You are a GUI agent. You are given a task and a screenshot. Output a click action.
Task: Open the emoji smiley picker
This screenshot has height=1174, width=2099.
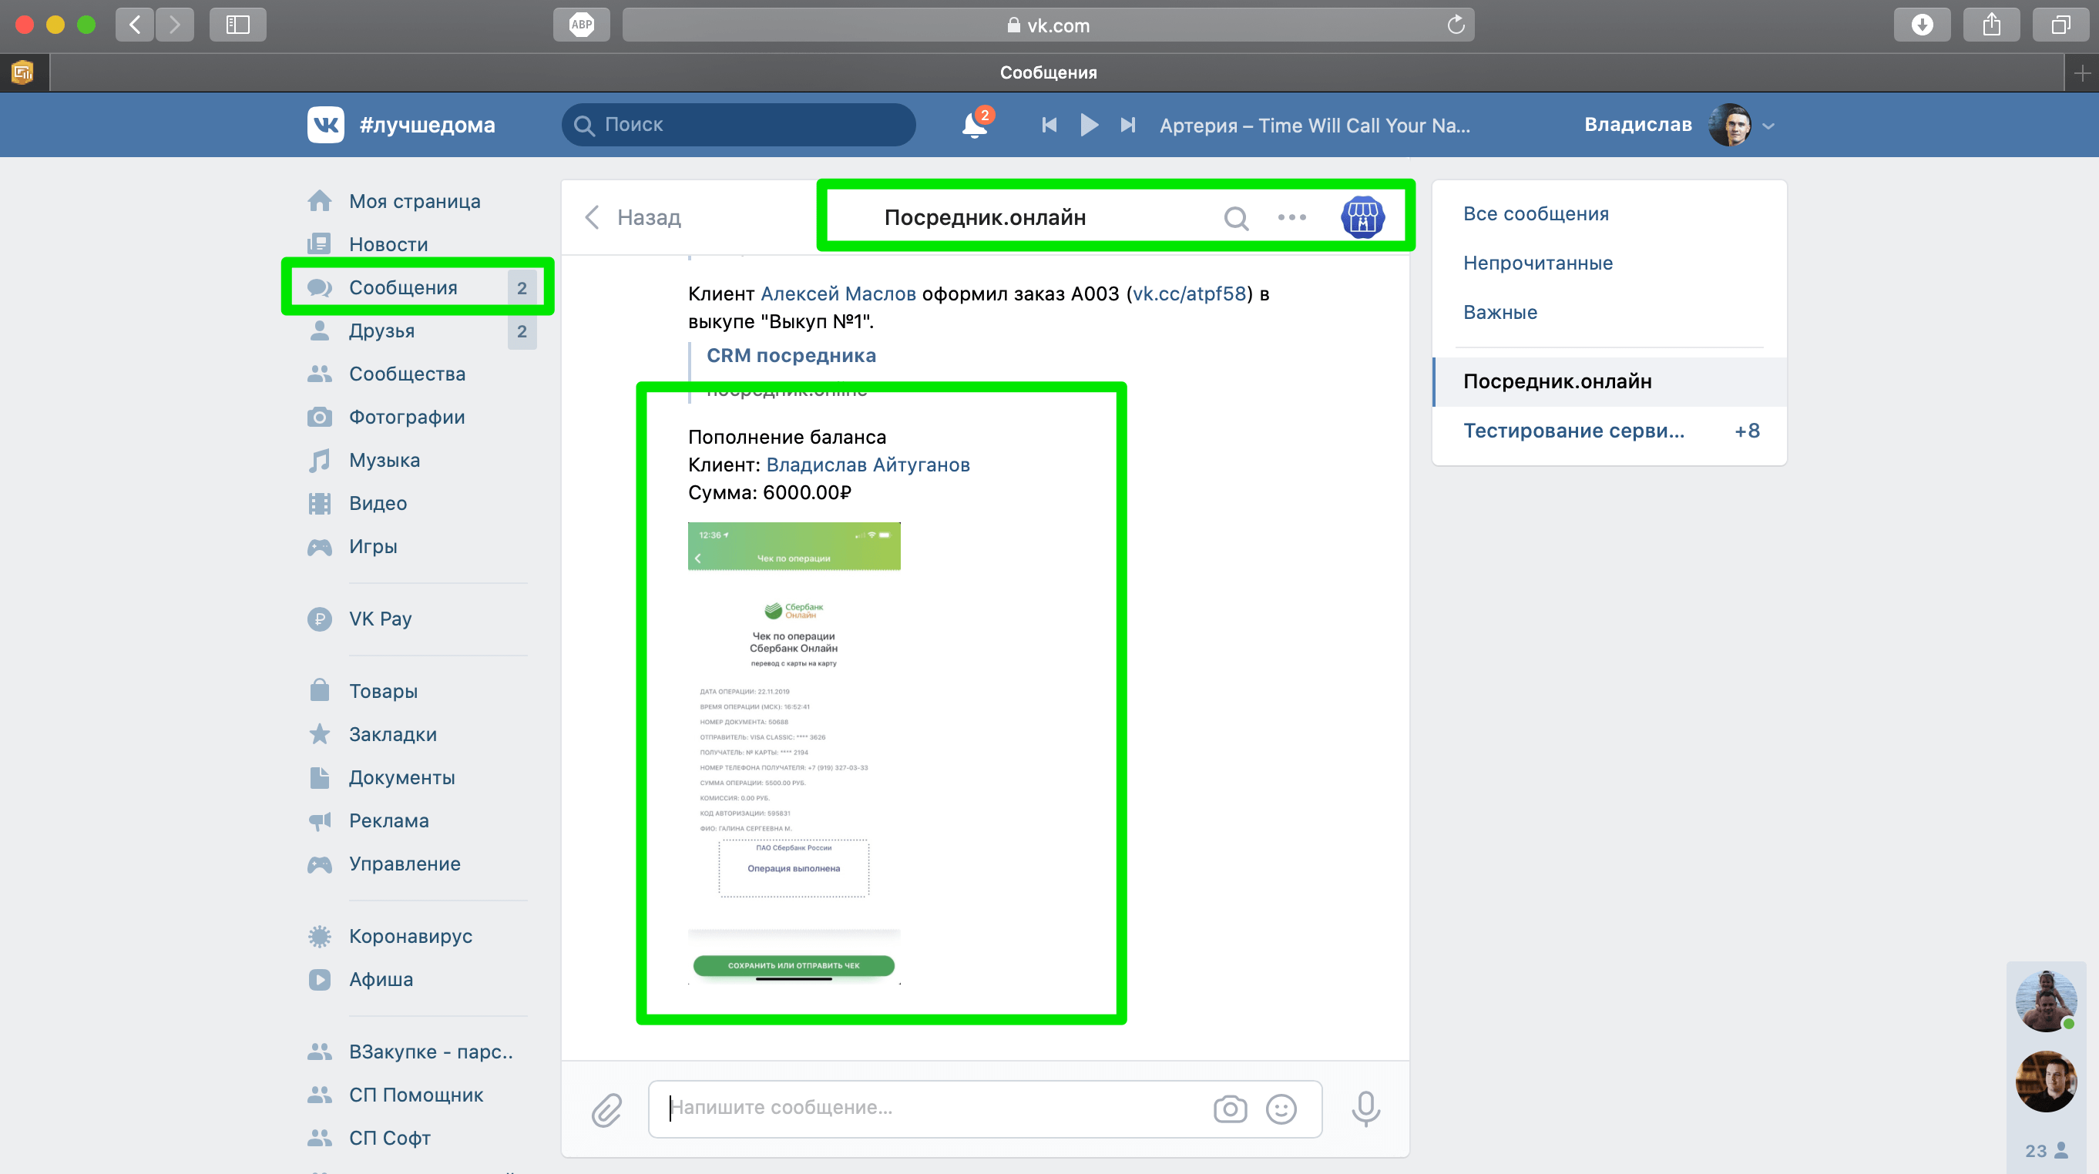tap(1281, 1108)
